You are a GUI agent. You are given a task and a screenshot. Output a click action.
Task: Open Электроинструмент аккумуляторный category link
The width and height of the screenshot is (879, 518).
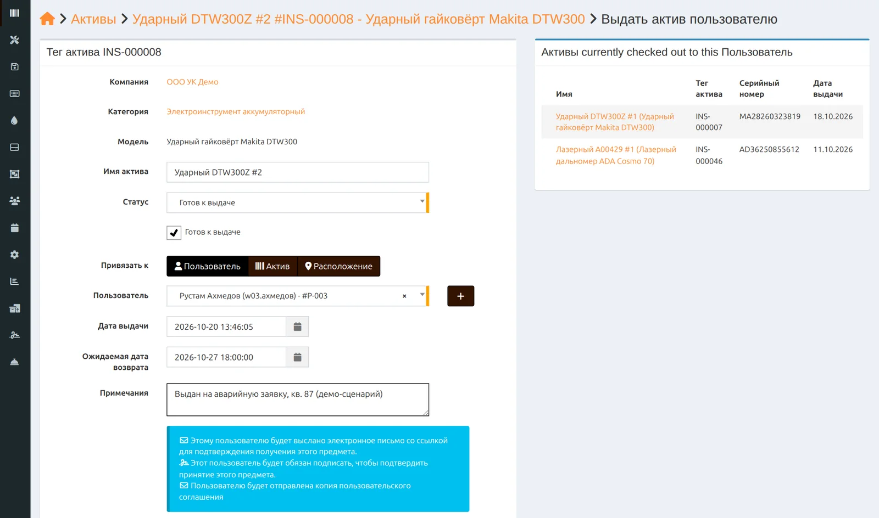point(236,111)
